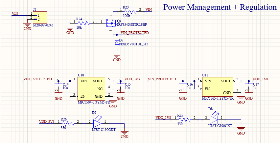Select the GND symbol after D8 LED
The height and width of the screenshot is (143, 280).
241,131
